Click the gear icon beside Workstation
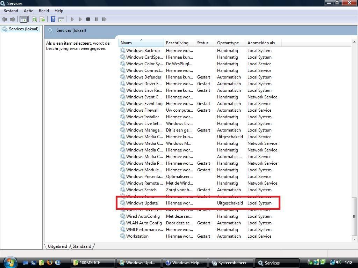The height and width of the screenshot is (268, 358). tap(123, 236)
